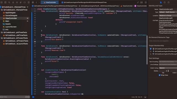Add an editor on the right
Viewport: 177px width, 99px height.
click(146, 2)
